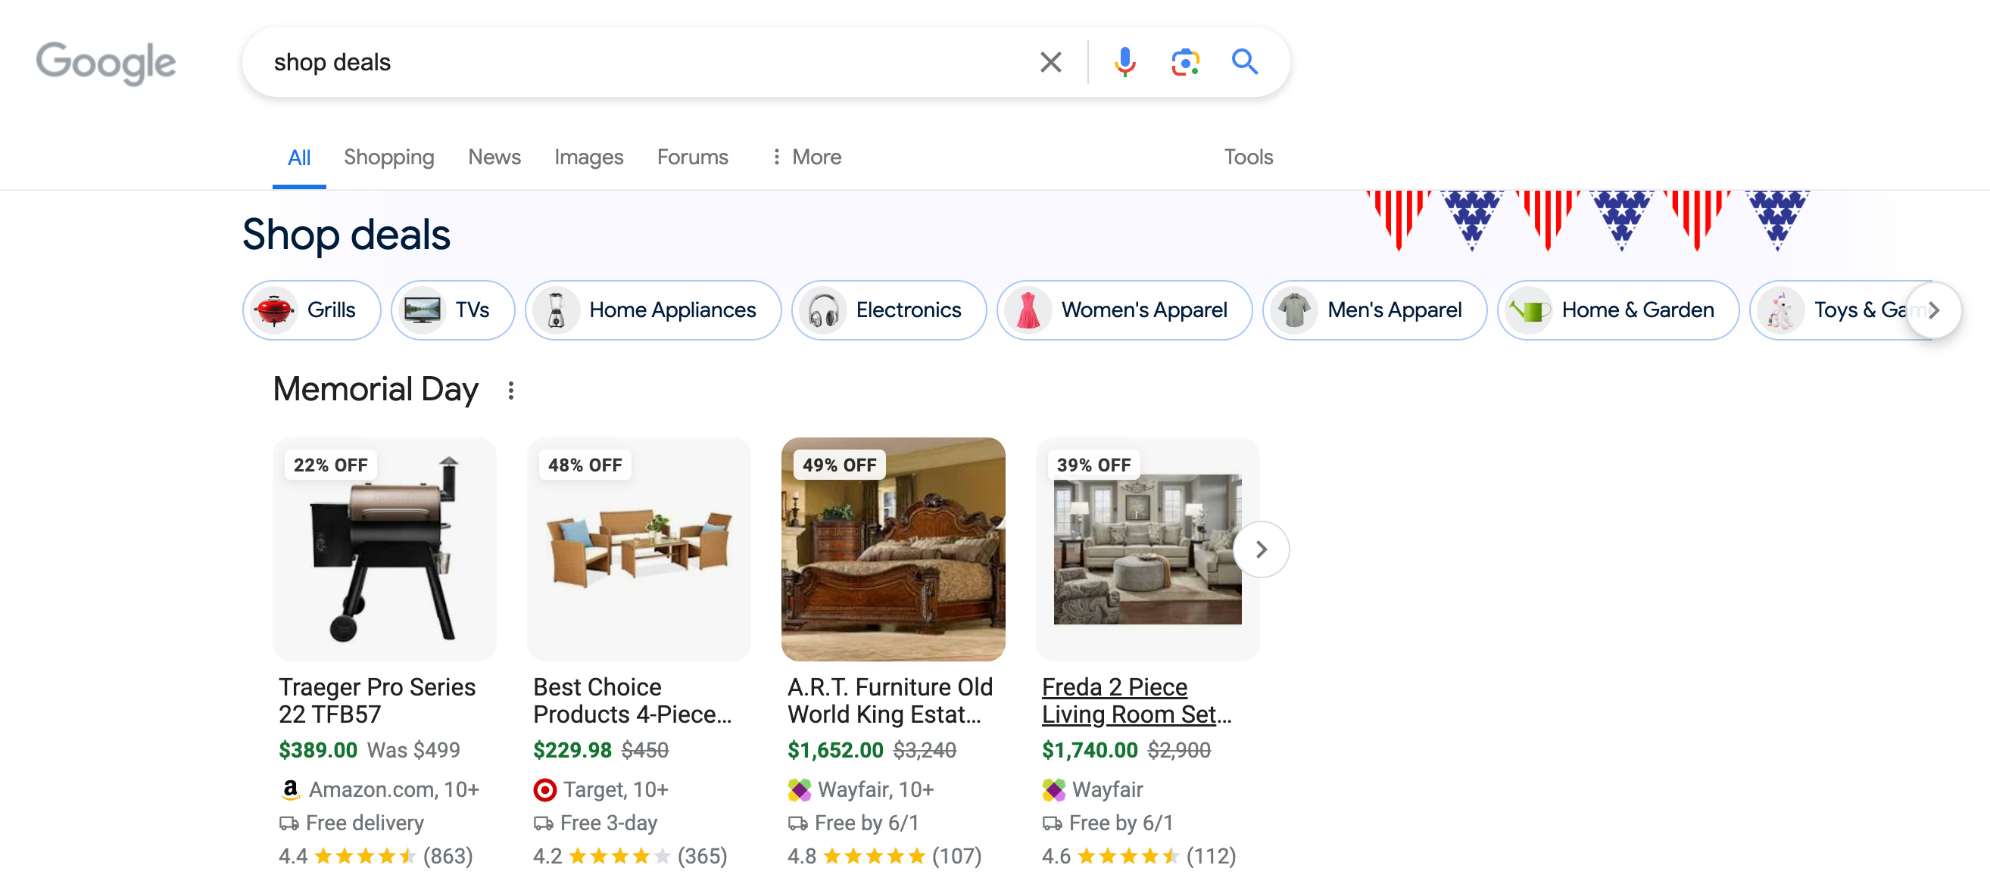Open the Memorial Day three-dot menu
Viewport: 1990px width, 890px height.
click(512, 391)
